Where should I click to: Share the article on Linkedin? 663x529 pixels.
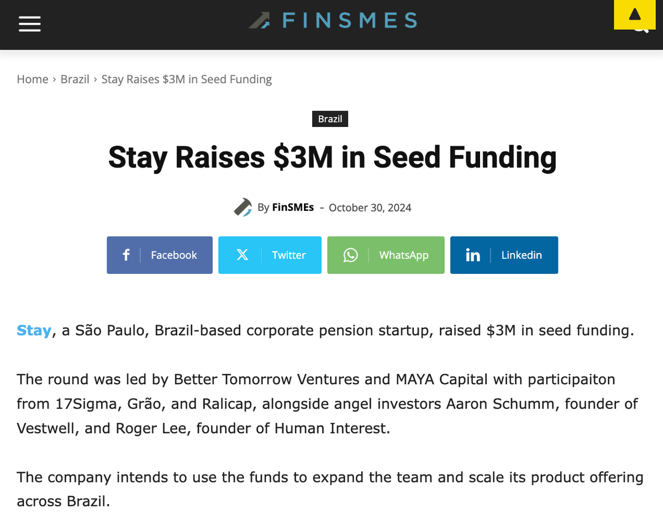click(503, 255)
